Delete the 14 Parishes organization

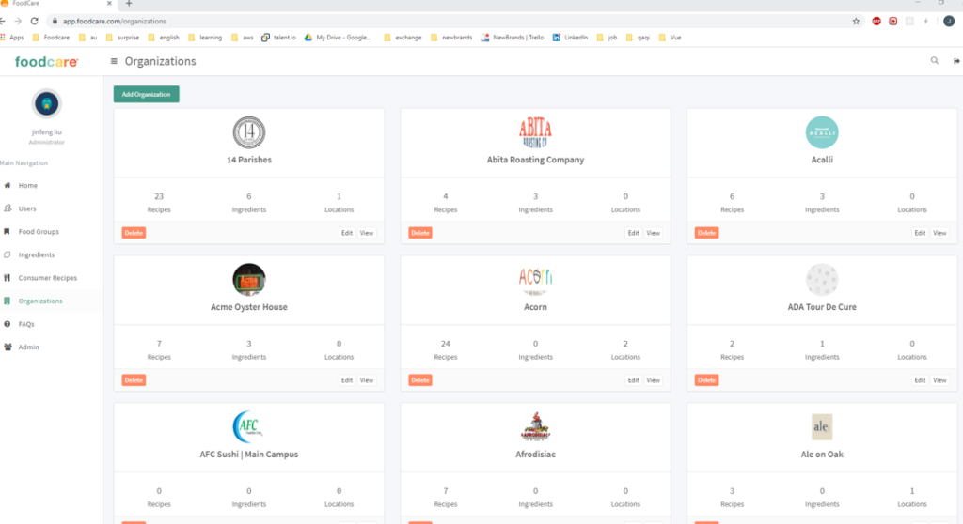(134, 233)
